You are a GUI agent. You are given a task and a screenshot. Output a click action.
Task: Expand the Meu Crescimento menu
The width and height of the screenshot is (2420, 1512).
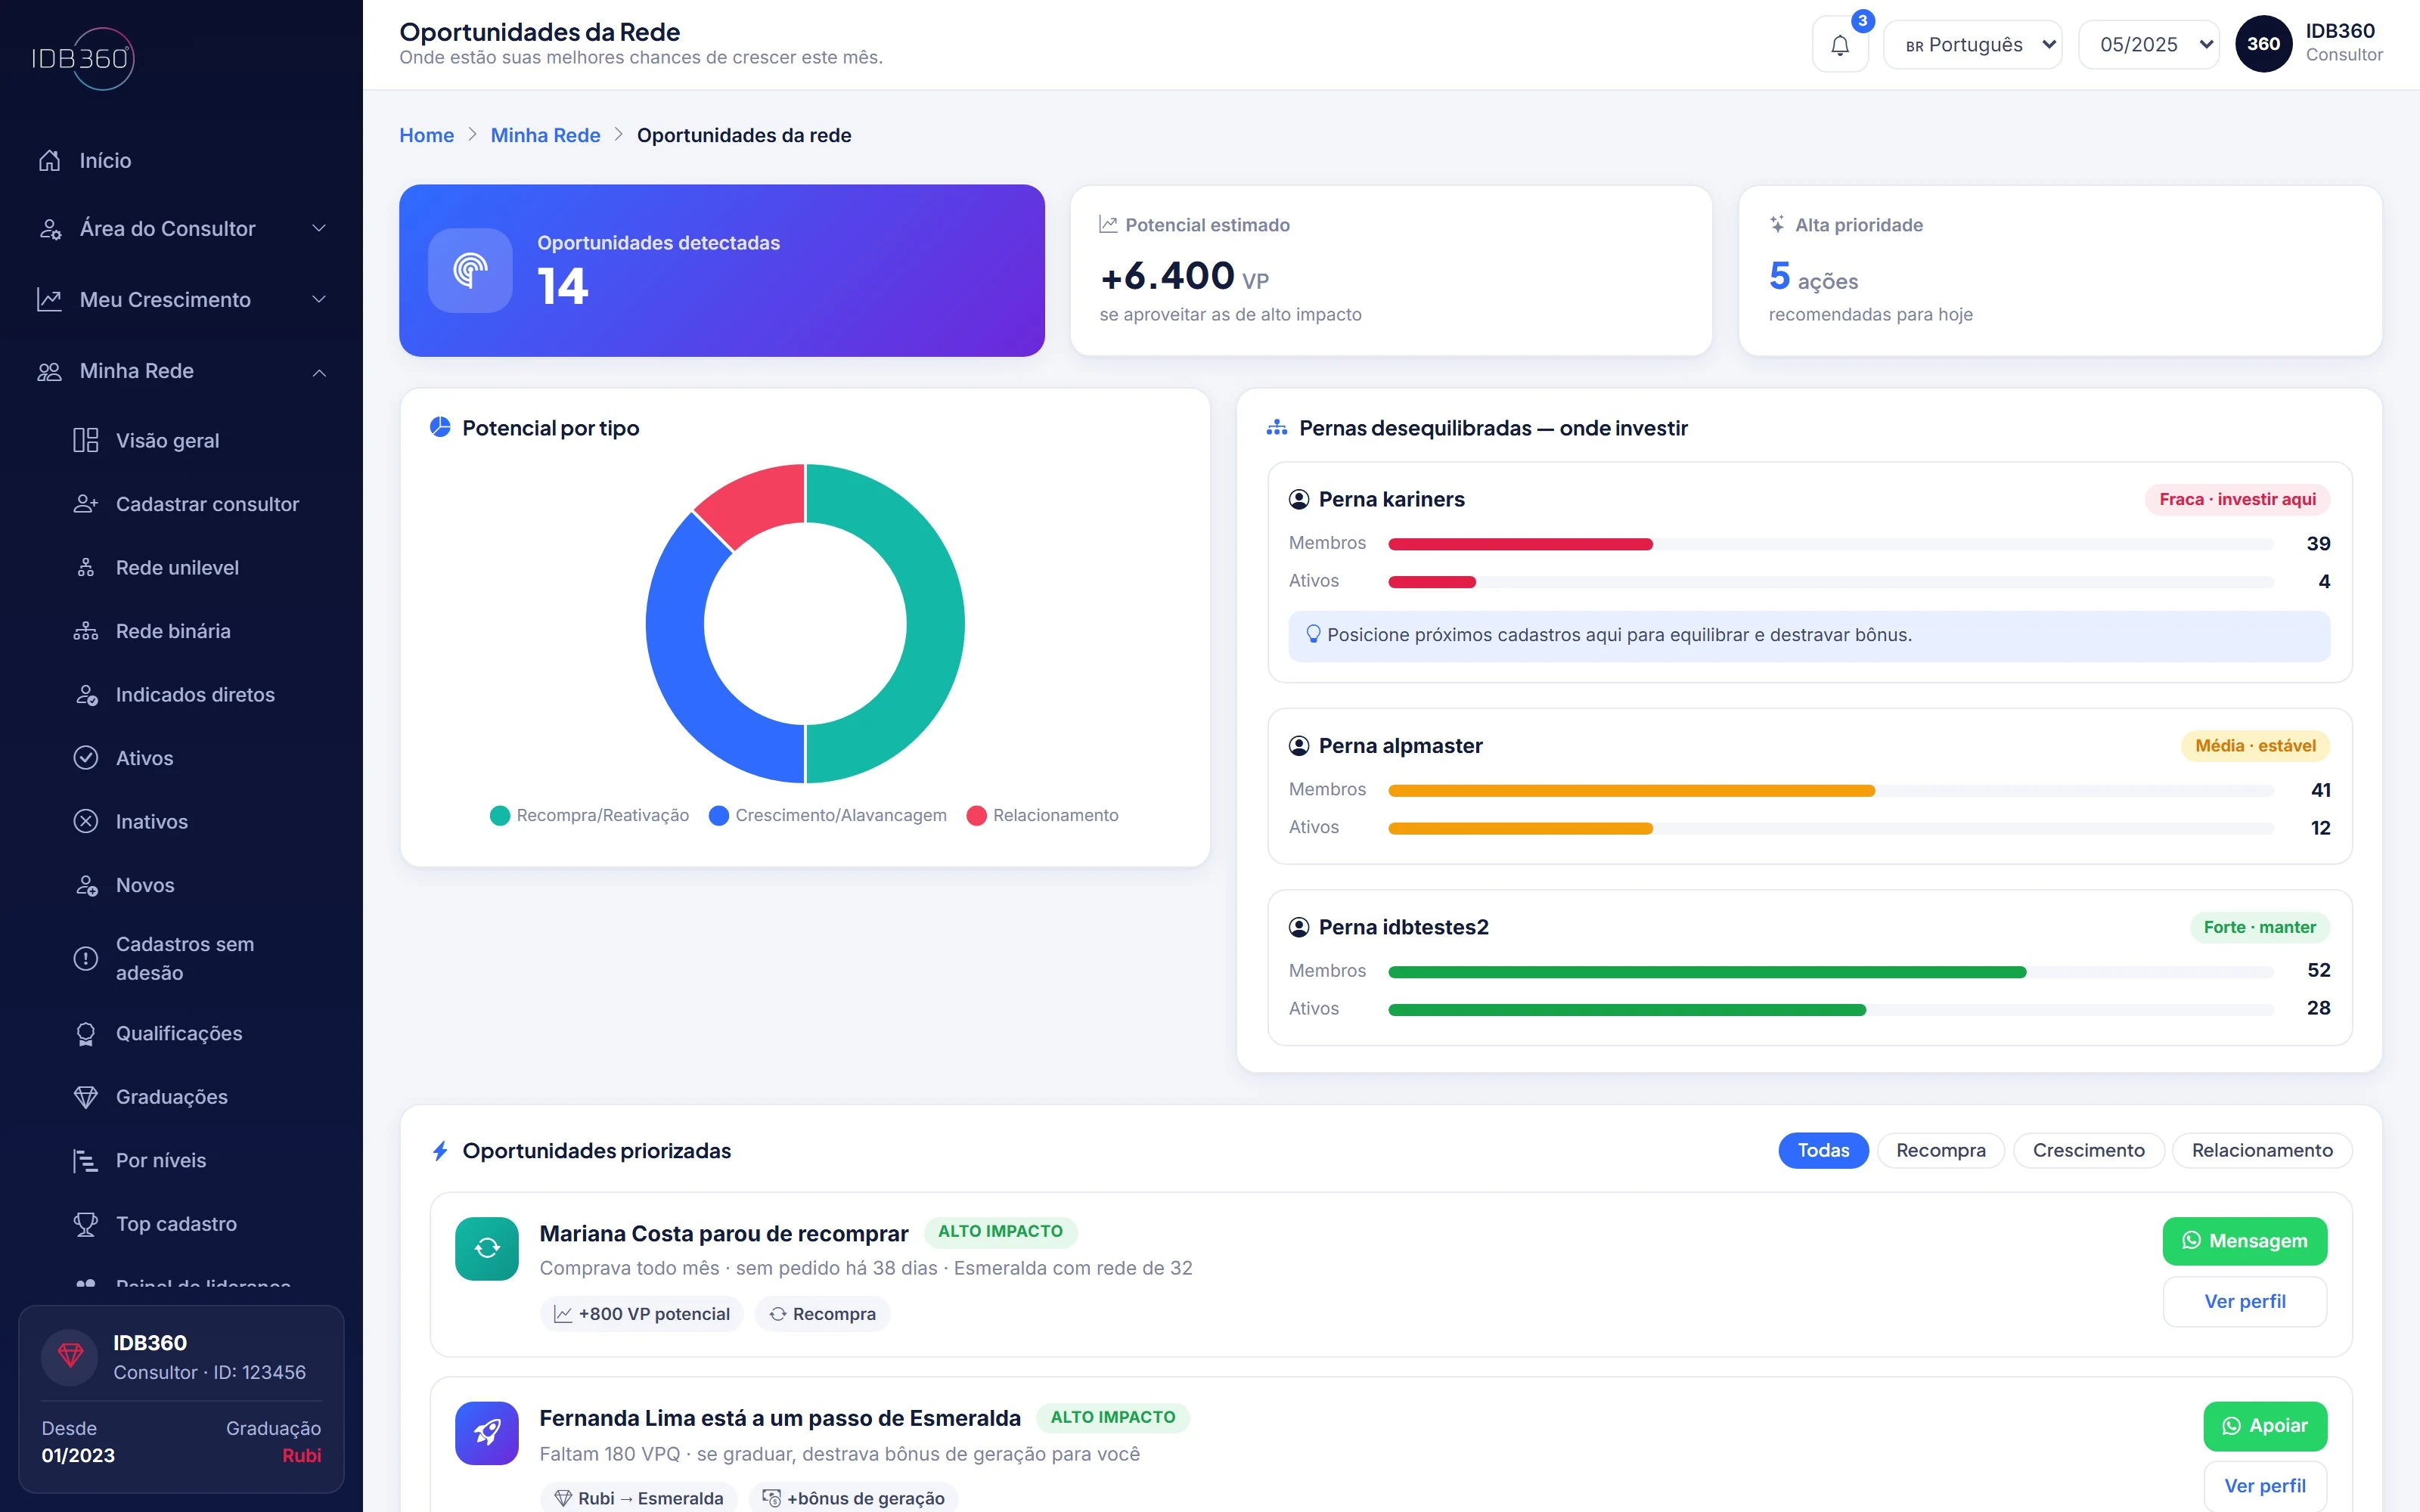(181, 300)
